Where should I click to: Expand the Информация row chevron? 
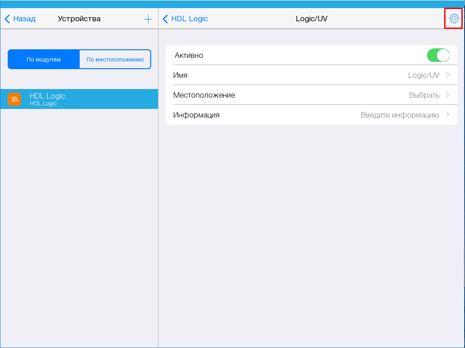pyautogui.click(x=447, y=115)
